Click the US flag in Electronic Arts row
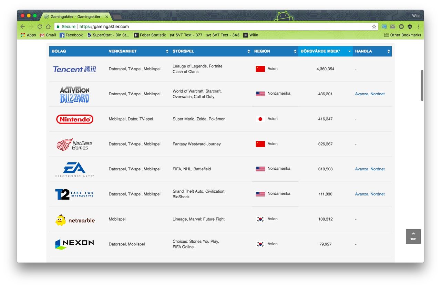 point(260,169)
